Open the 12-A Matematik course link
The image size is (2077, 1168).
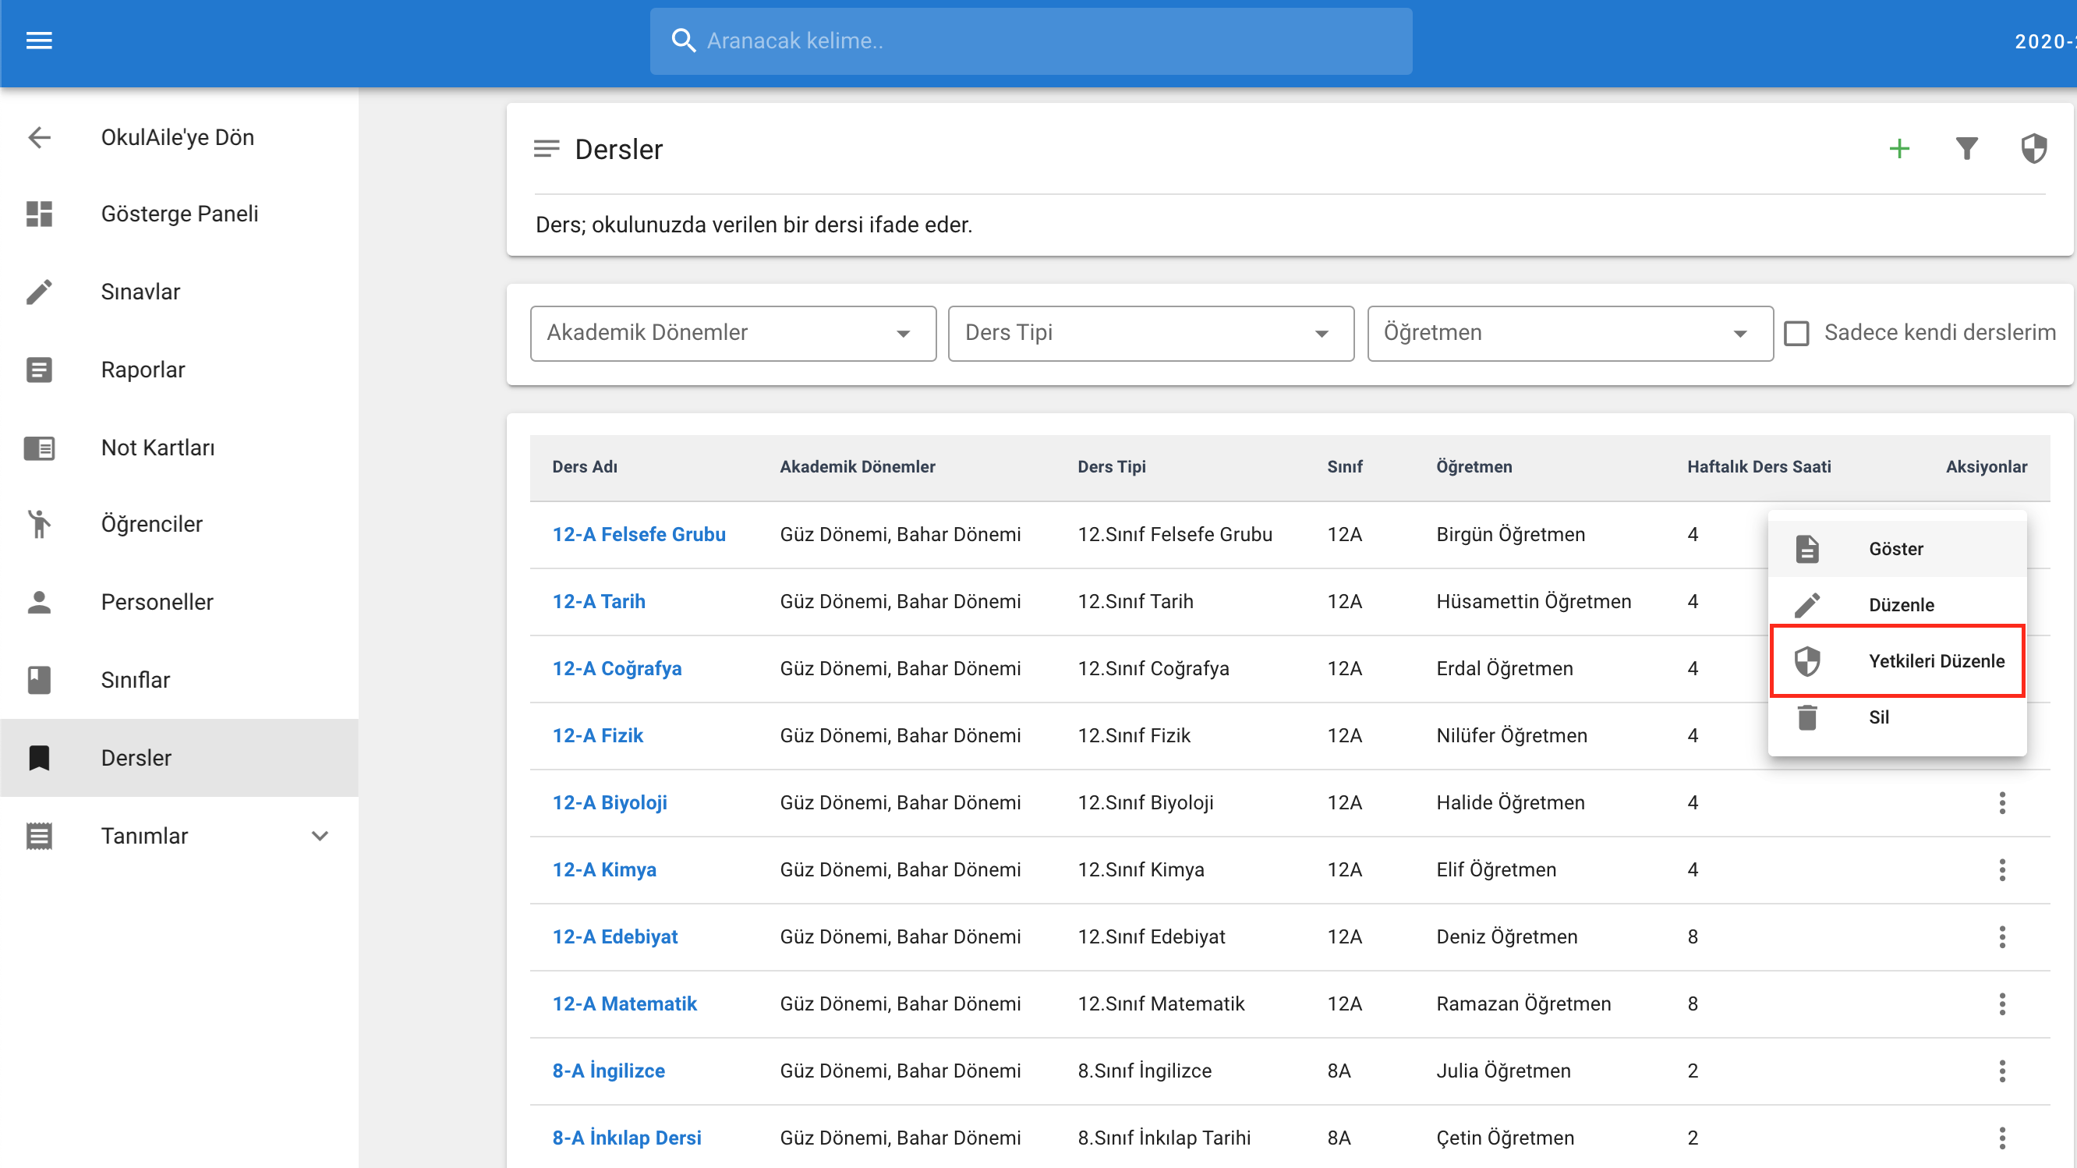(x=625, y=1003)
